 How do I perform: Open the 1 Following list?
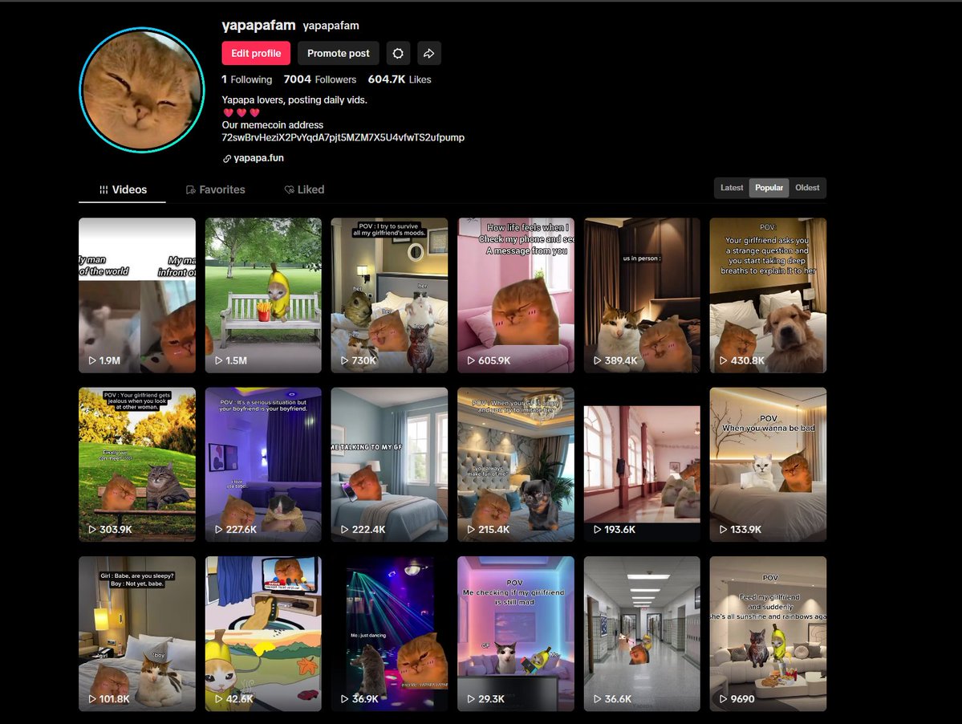coord(246,79)
